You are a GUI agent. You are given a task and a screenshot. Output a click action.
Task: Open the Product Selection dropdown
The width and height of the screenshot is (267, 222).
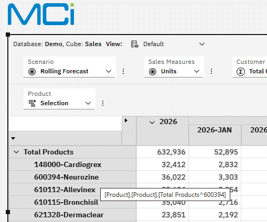tap(88, 103)
